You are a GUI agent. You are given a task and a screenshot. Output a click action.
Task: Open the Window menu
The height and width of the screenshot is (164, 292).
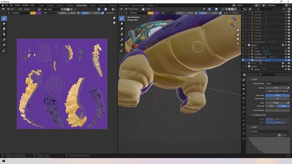pos(26,5)
